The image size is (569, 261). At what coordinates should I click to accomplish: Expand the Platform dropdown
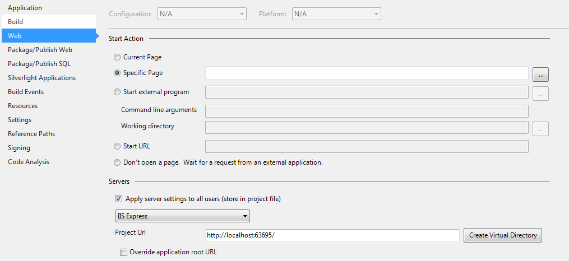(x=336, y=13)
